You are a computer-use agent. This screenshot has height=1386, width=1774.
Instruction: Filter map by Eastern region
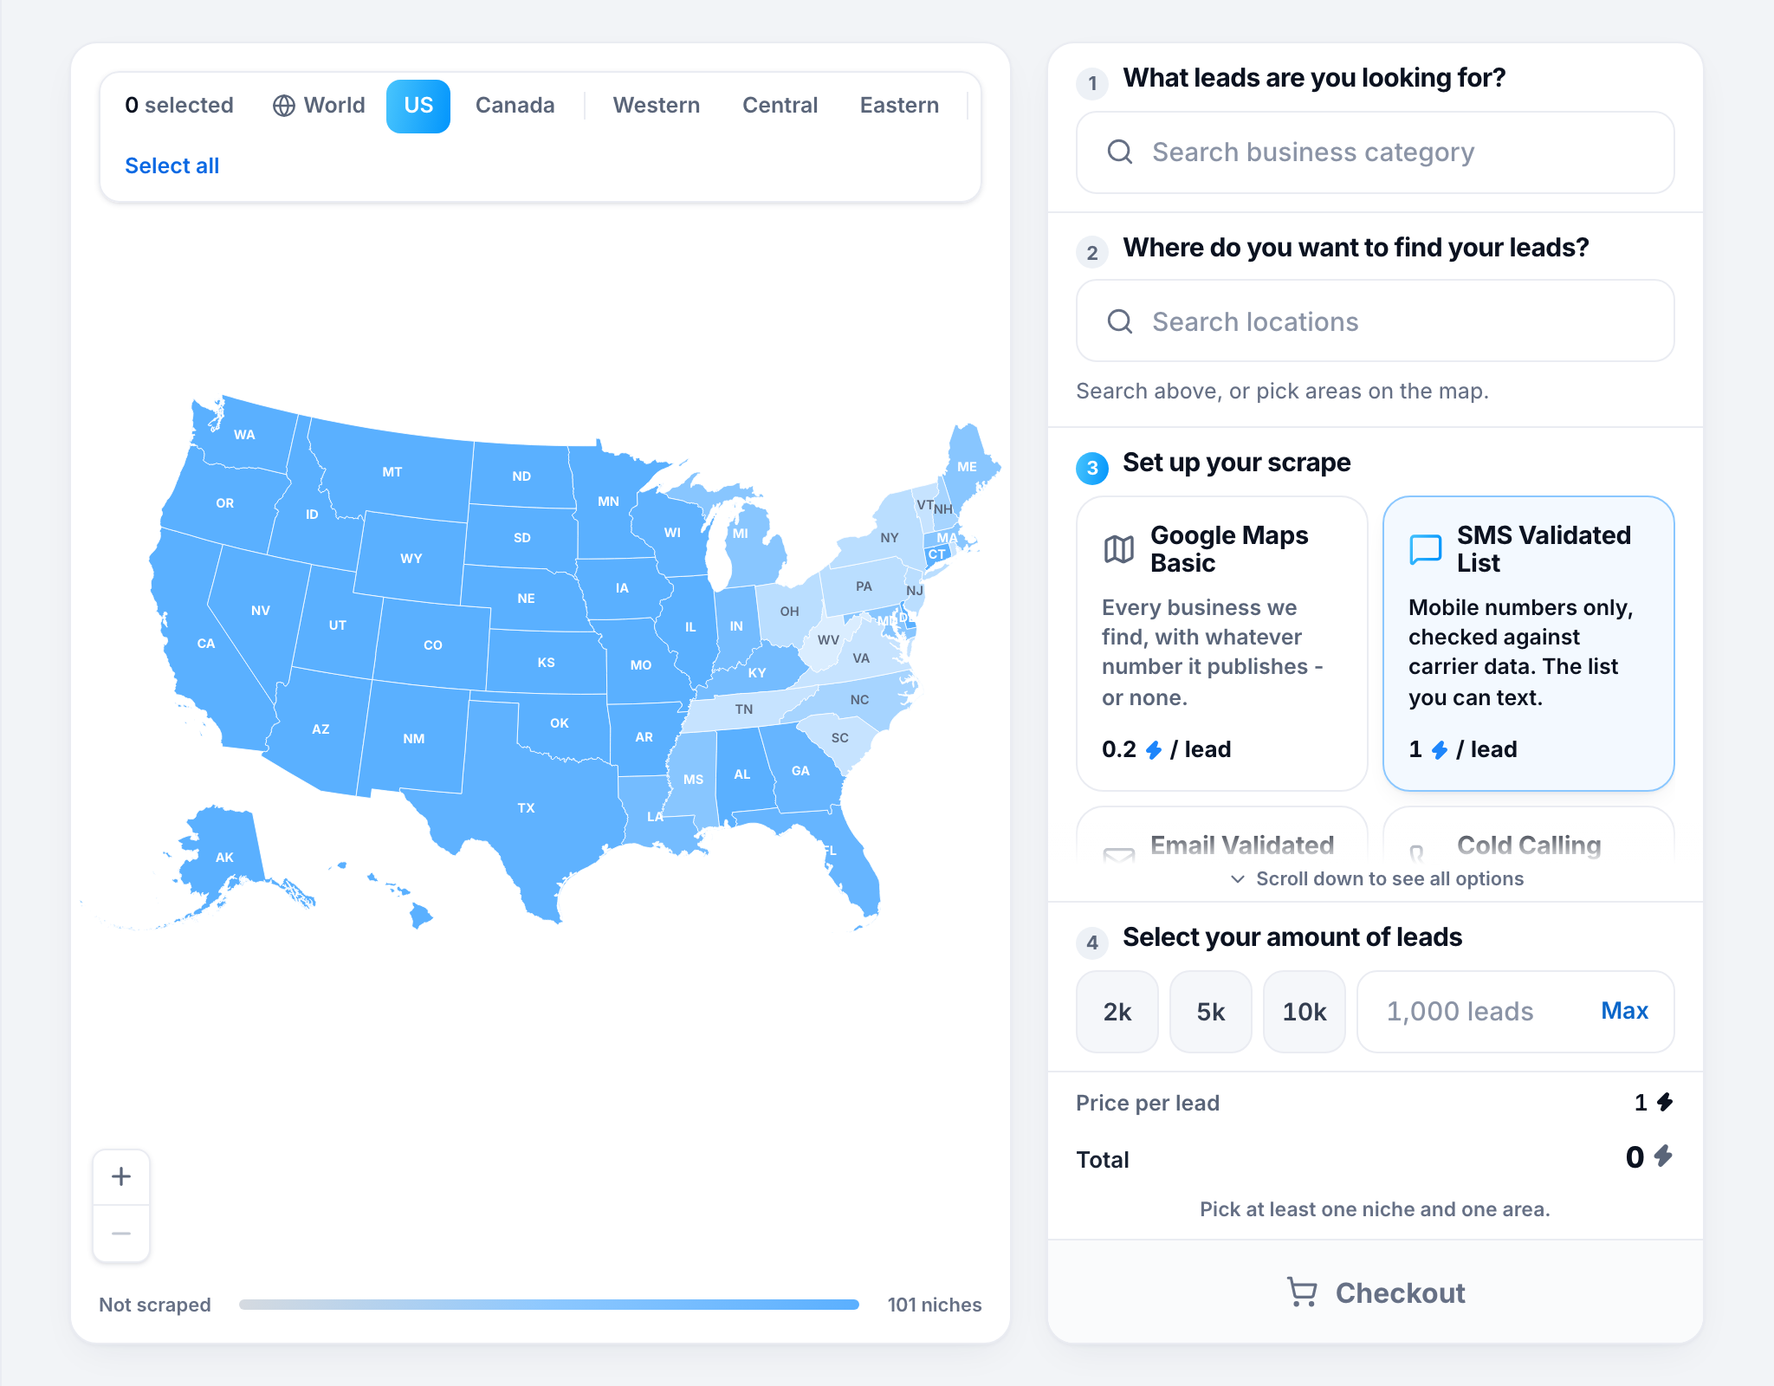coord(899,106)
